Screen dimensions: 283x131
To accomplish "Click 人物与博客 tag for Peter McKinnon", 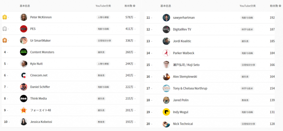I will [x=103, y=17].
